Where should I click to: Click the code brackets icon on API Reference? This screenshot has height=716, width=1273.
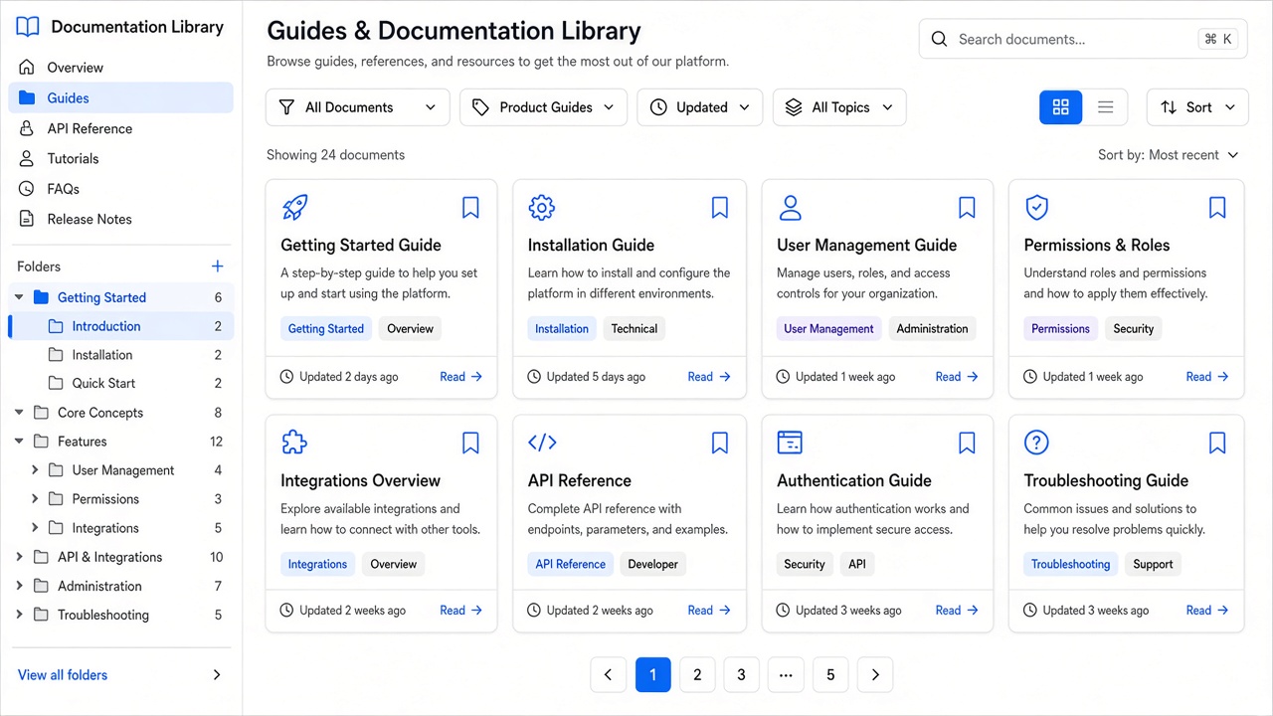click(x=542, y=443)
